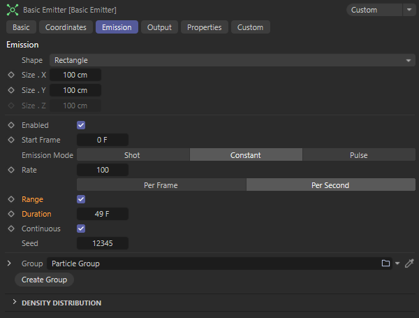Image resolution: width=419 pixels, height=318 pixels.
Task: Toggle the Range checkbox
Action: point(81,199)
